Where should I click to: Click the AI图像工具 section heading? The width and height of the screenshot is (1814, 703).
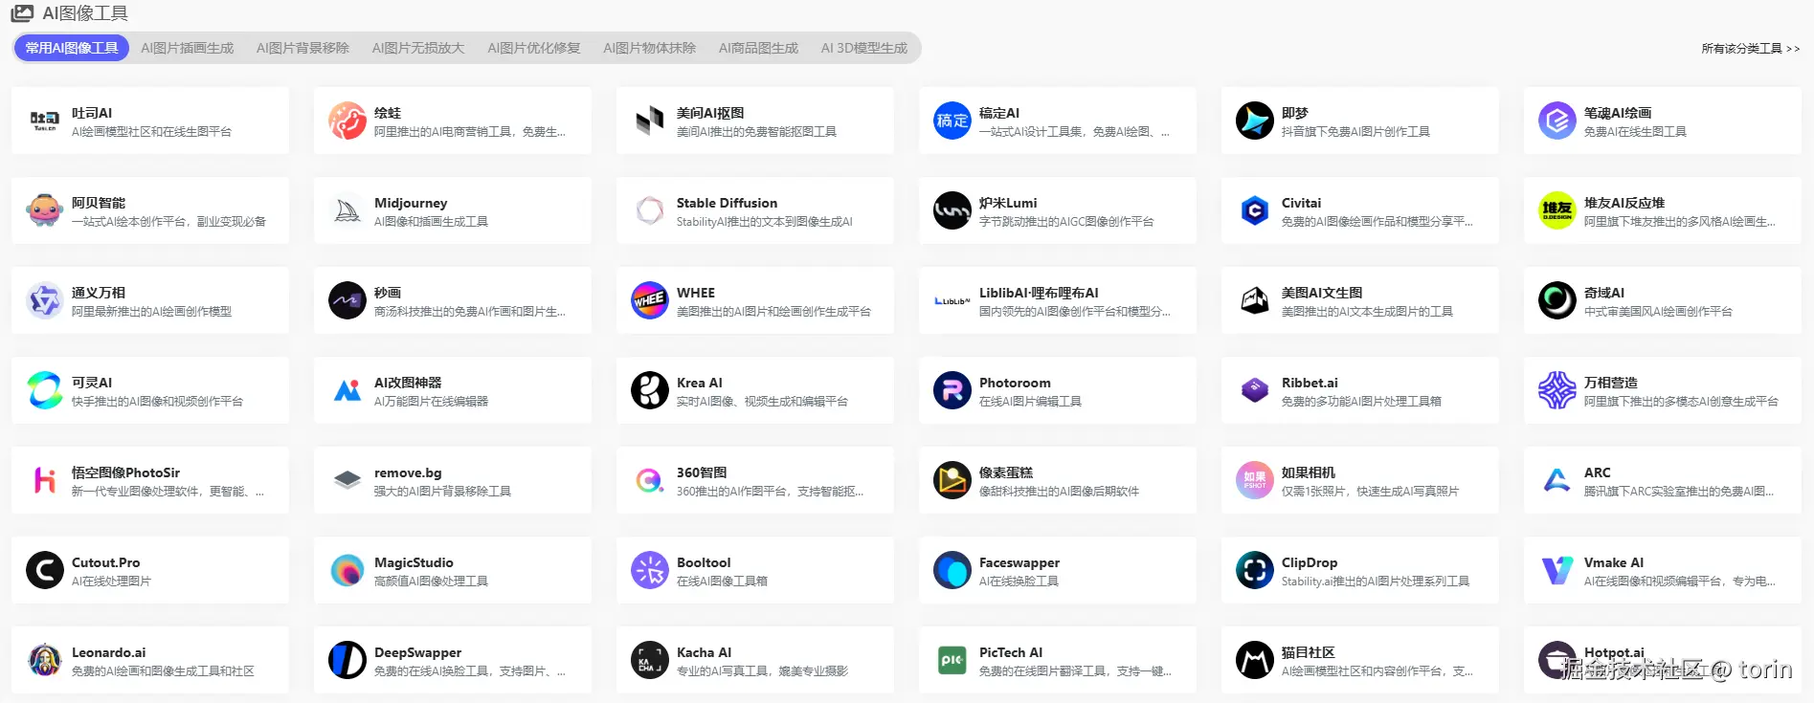(x=85, y=13)
